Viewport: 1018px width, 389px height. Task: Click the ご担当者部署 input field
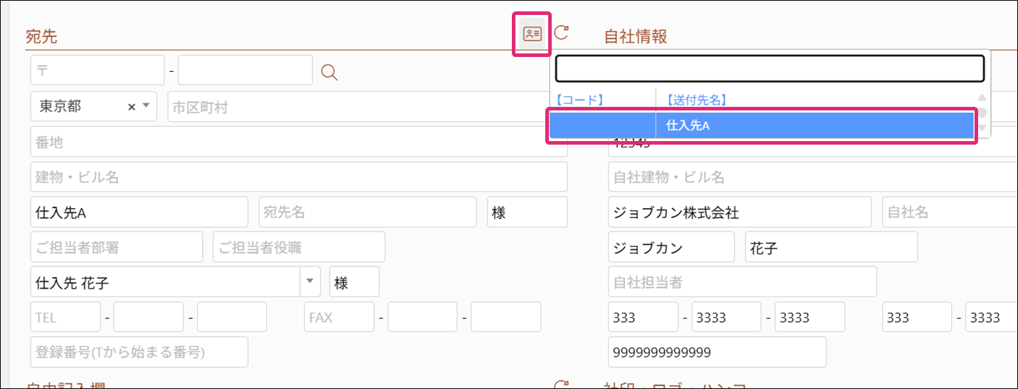click(117, 247)
